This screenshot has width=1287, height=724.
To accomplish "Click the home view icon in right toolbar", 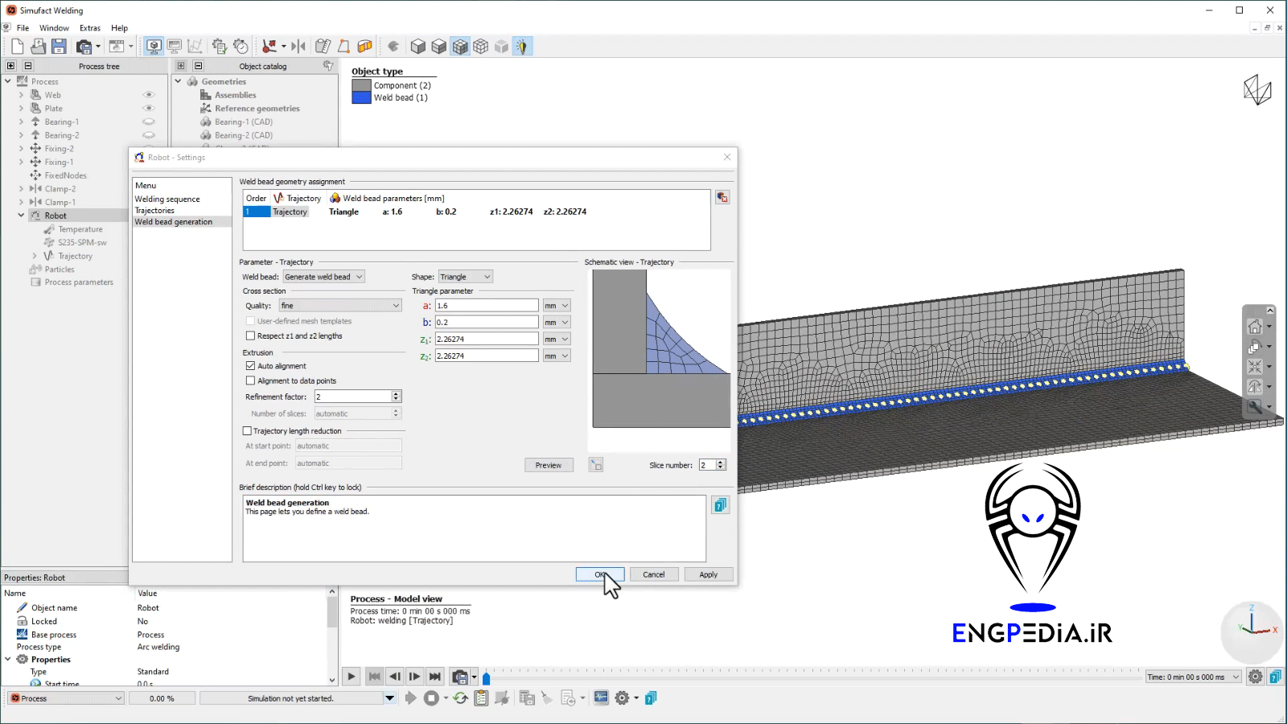I will [1255, 327].
